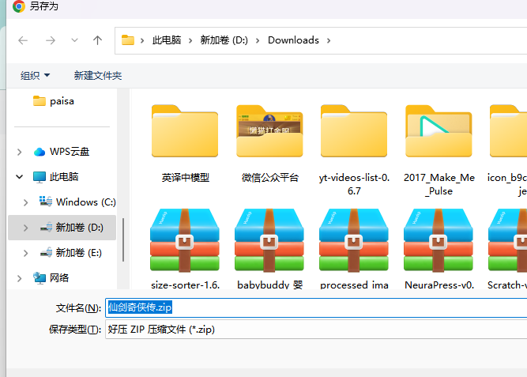
Task: Click the 文件名 input field
Action: pos(316,307)
